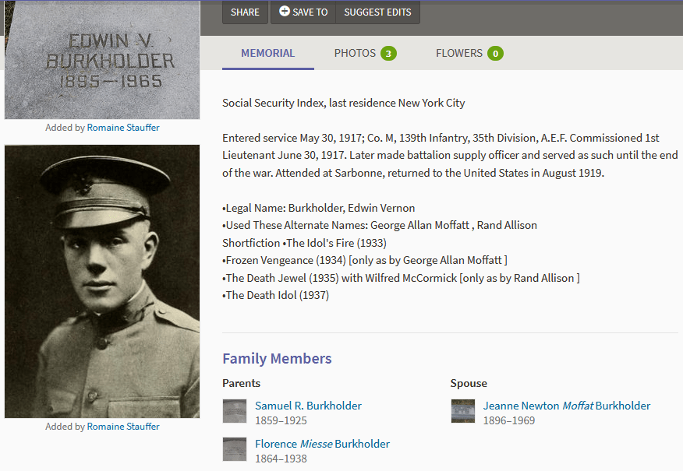The image size is (683, 471).
Task: Open Samuel R. Burkholder's memorial link
Action: click(x=308, y=406)
